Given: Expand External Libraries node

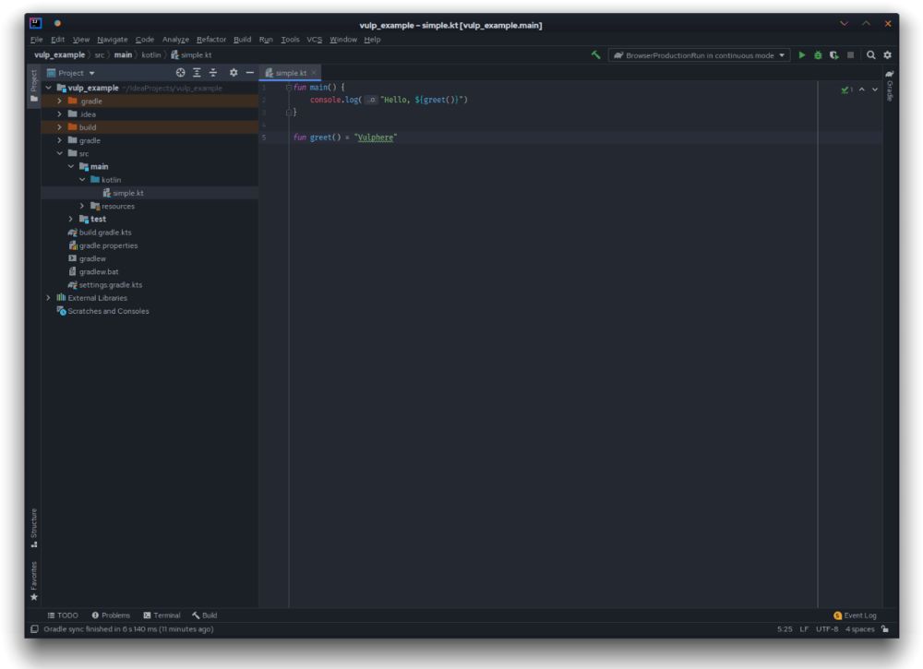Looking at the screenshot, I should click(48, 298).
